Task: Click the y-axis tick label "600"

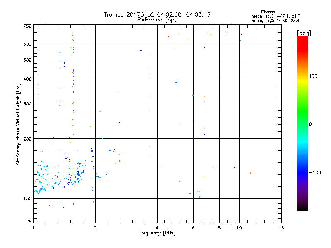Action: [x=27, y=44]
